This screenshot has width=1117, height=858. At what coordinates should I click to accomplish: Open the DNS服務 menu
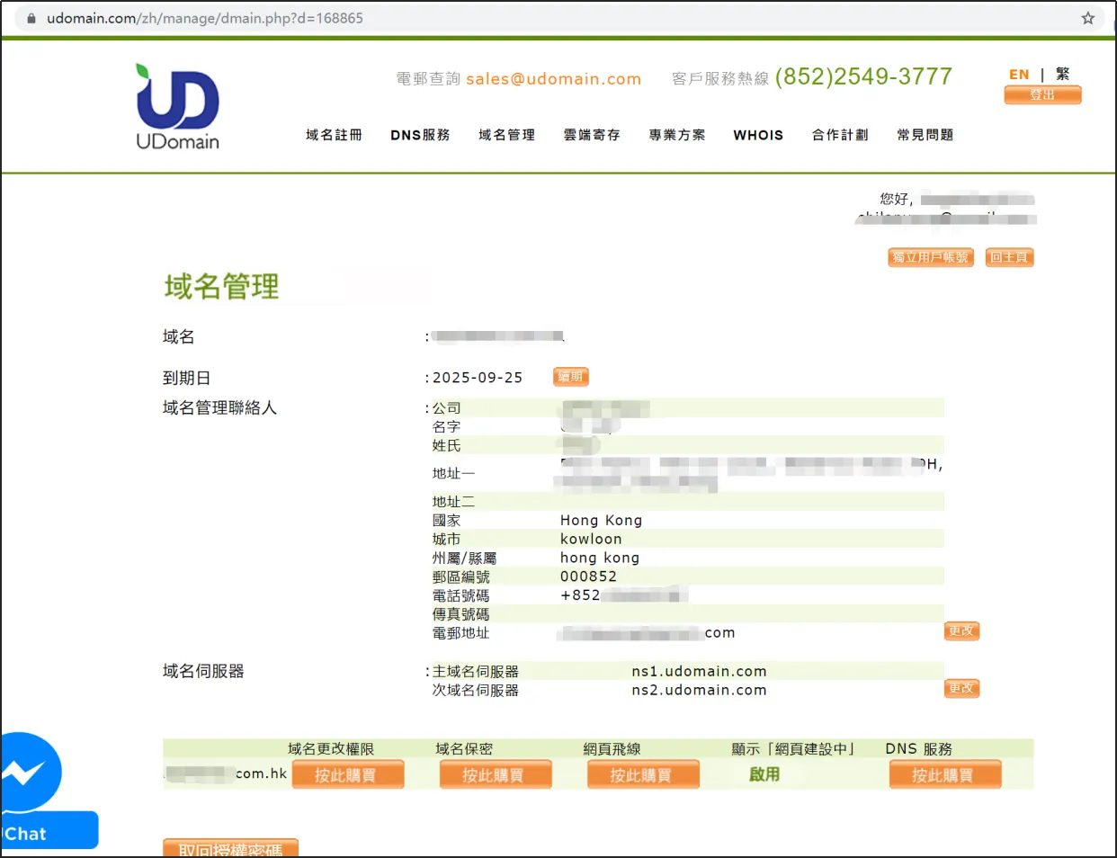[420, 135]
